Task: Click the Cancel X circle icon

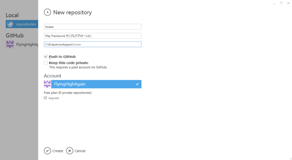Action: [x=70, y=151]
